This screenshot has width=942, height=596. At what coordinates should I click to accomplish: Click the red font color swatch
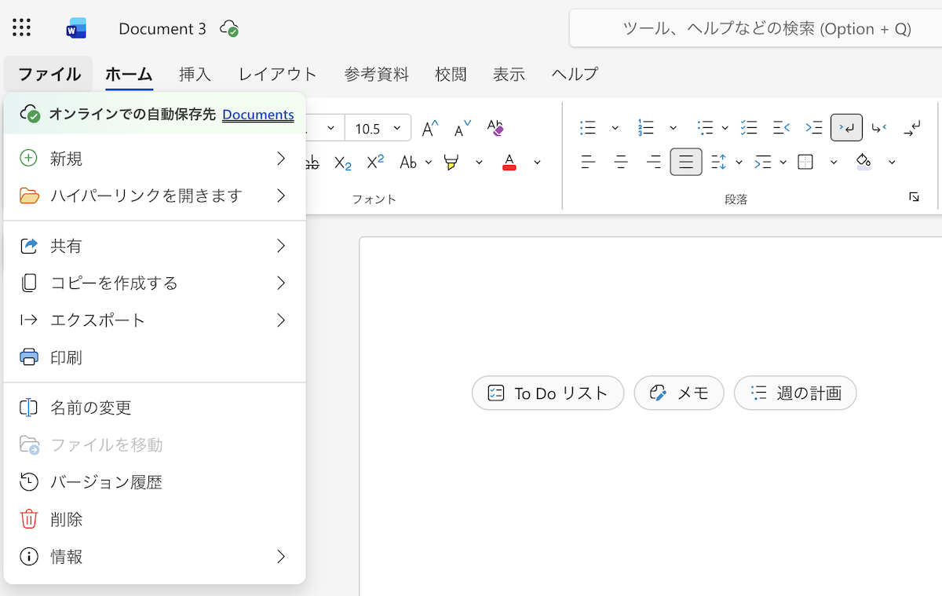click(x=509, y=163)
